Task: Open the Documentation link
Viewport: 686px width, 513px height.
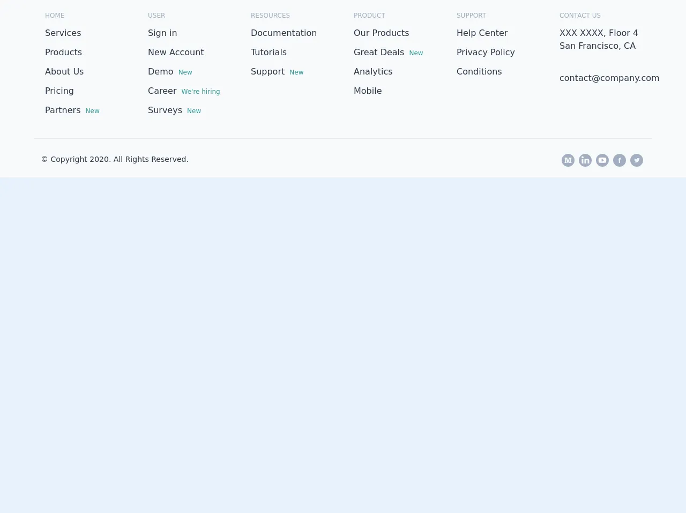Action: [284, 33]
